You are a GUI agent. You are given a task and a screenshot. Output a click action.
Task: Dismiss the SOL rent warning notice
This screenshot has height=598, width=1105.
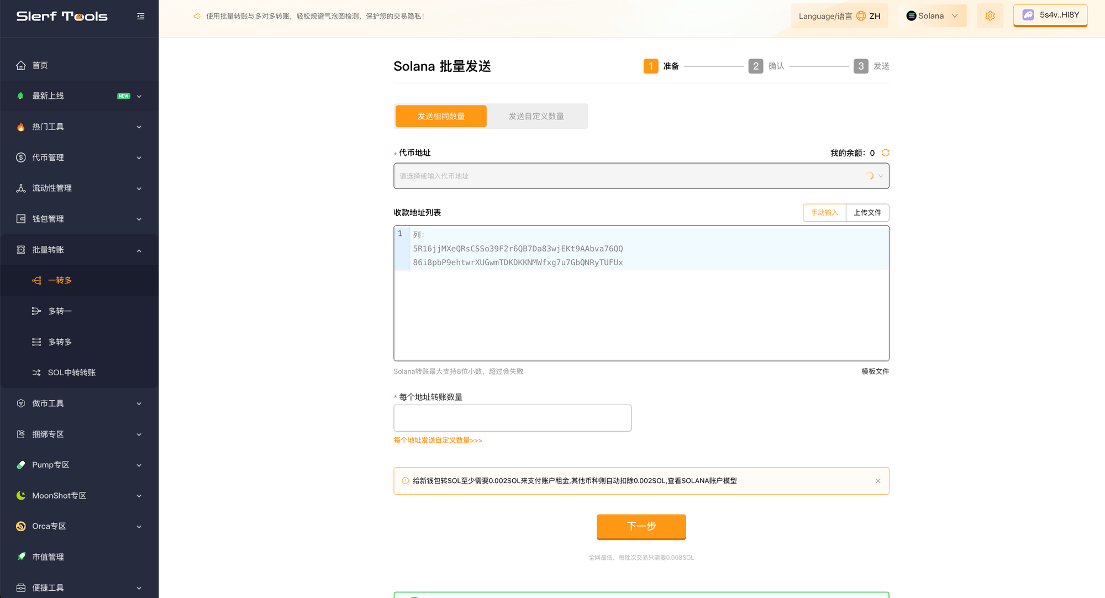878,481
